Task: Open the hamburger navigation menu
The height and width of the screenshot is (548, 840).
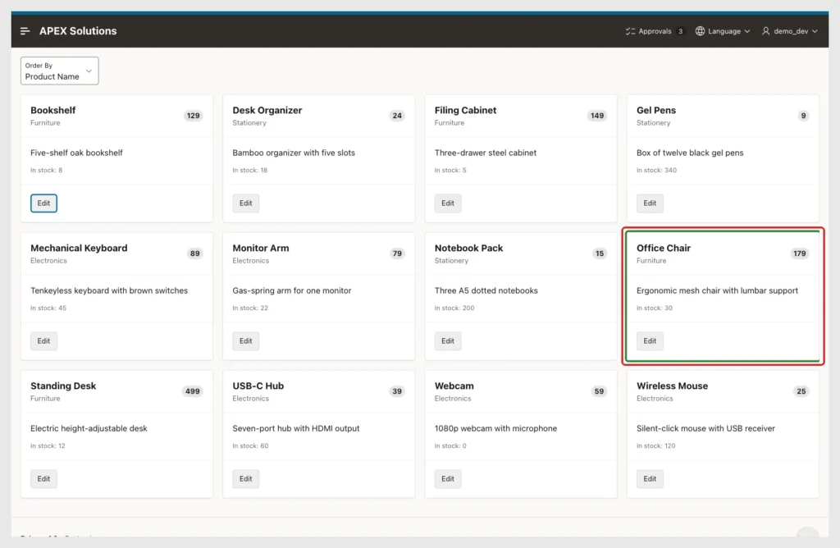Action: point(25,31)
